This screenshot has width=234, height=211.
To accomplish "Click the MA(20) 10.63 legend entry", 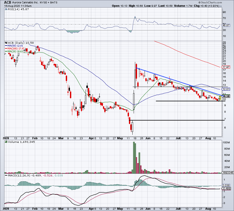I will 14,51.
